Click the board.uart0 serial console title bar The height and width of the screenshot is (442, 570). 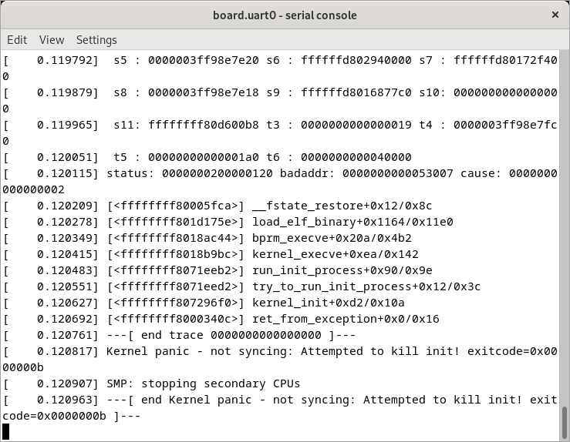[x=285, y=15]
